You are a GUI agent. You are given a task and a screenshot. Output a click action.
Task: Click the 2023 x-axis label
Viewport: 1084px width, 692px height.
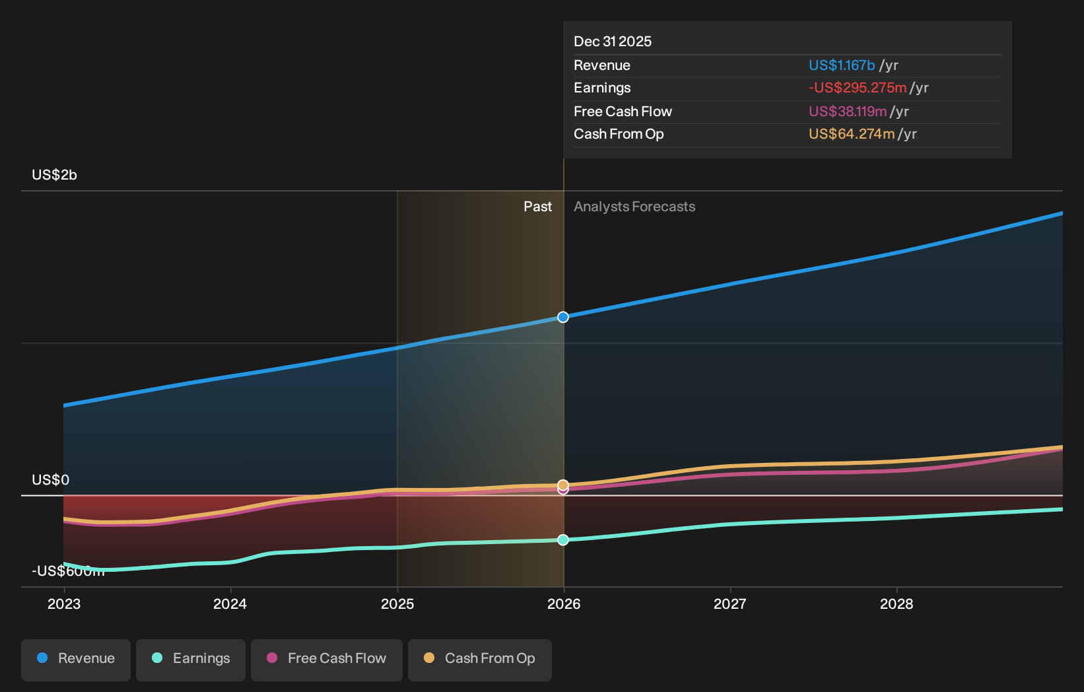[x=64, y=604]
